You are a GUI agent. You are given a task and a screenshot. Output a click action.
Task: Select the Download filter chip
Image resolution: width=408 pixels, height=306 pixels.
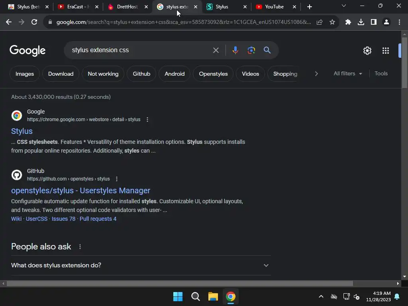(x=61, y=74)
